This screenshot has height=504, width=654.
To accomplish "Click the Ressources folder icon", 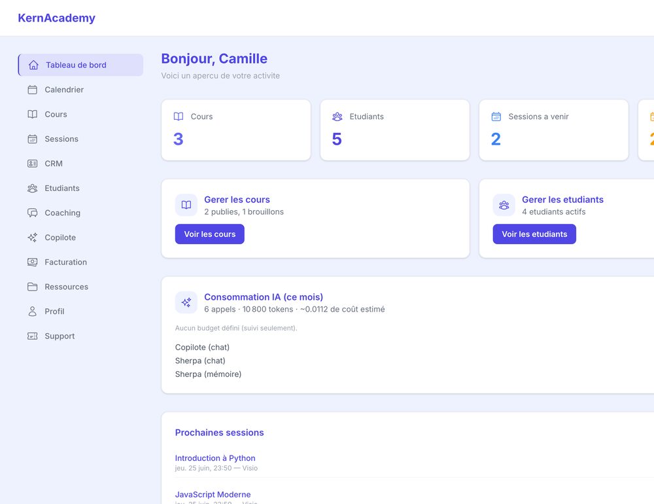I will (x=32, y=287).
